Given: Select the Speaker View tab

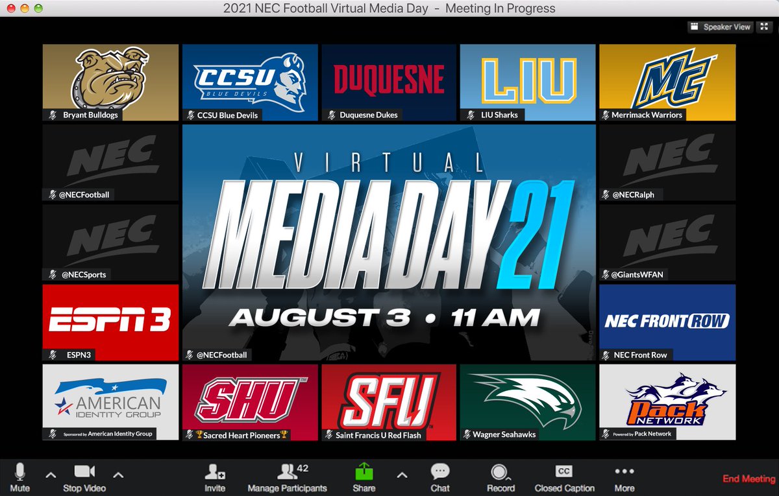Looking at the screenshot, I should pos(719,27).
